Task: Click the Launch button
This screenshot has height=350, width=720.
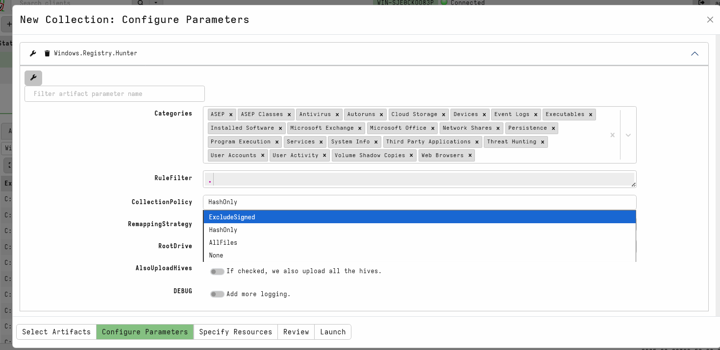Action: (x=333, y=332)
